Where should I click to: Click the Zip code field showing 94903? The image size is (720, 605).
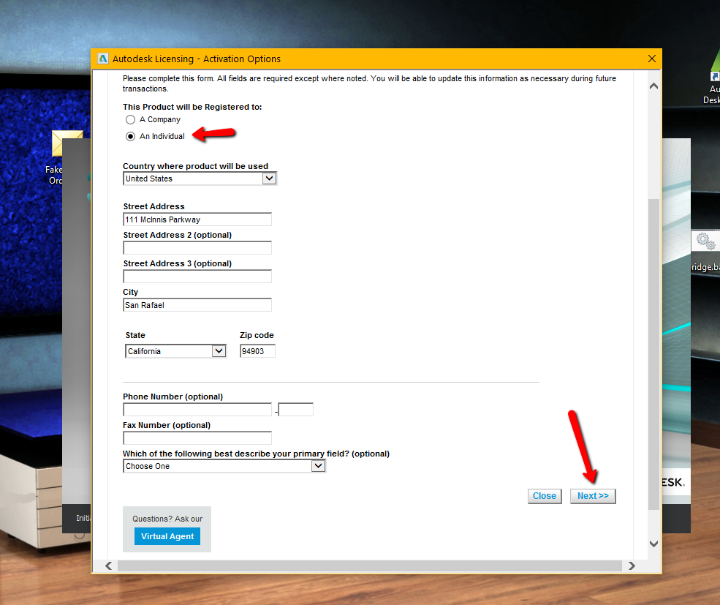pos(257,351)
